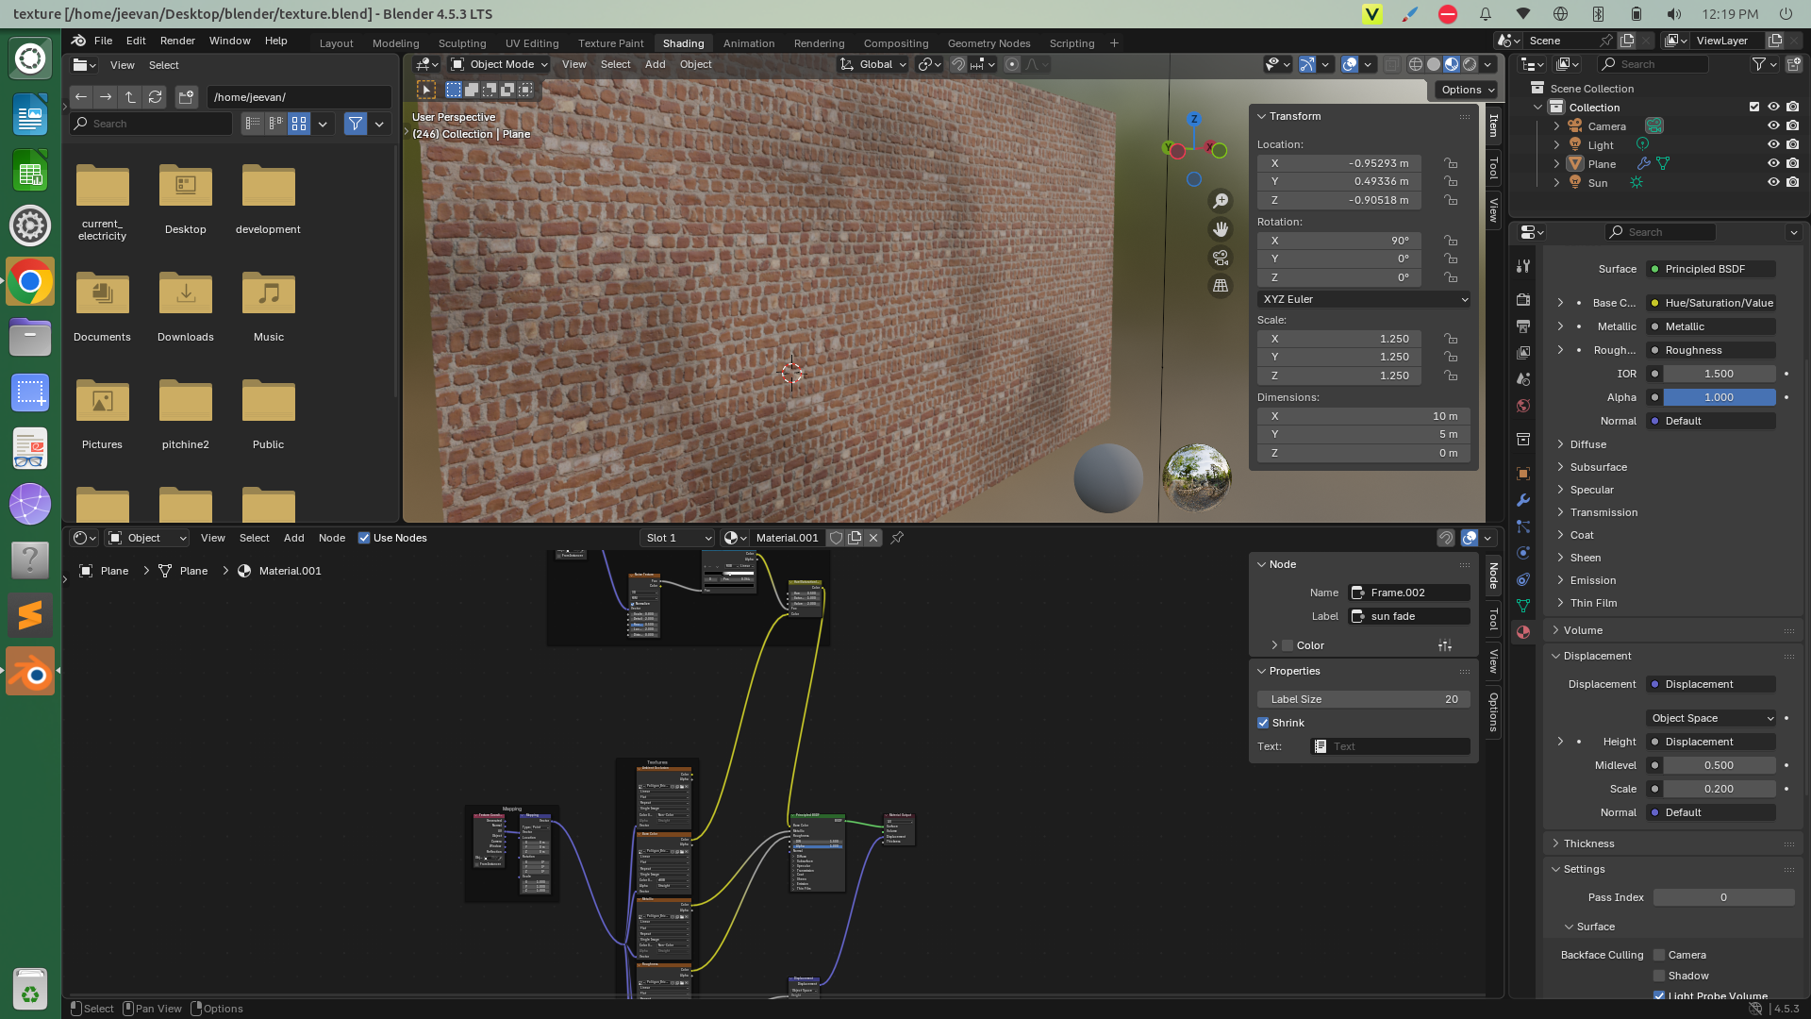Open the XYZ Euler rotation order dropdown
1811x1019 pixels.
click(x=1363, y=299)
